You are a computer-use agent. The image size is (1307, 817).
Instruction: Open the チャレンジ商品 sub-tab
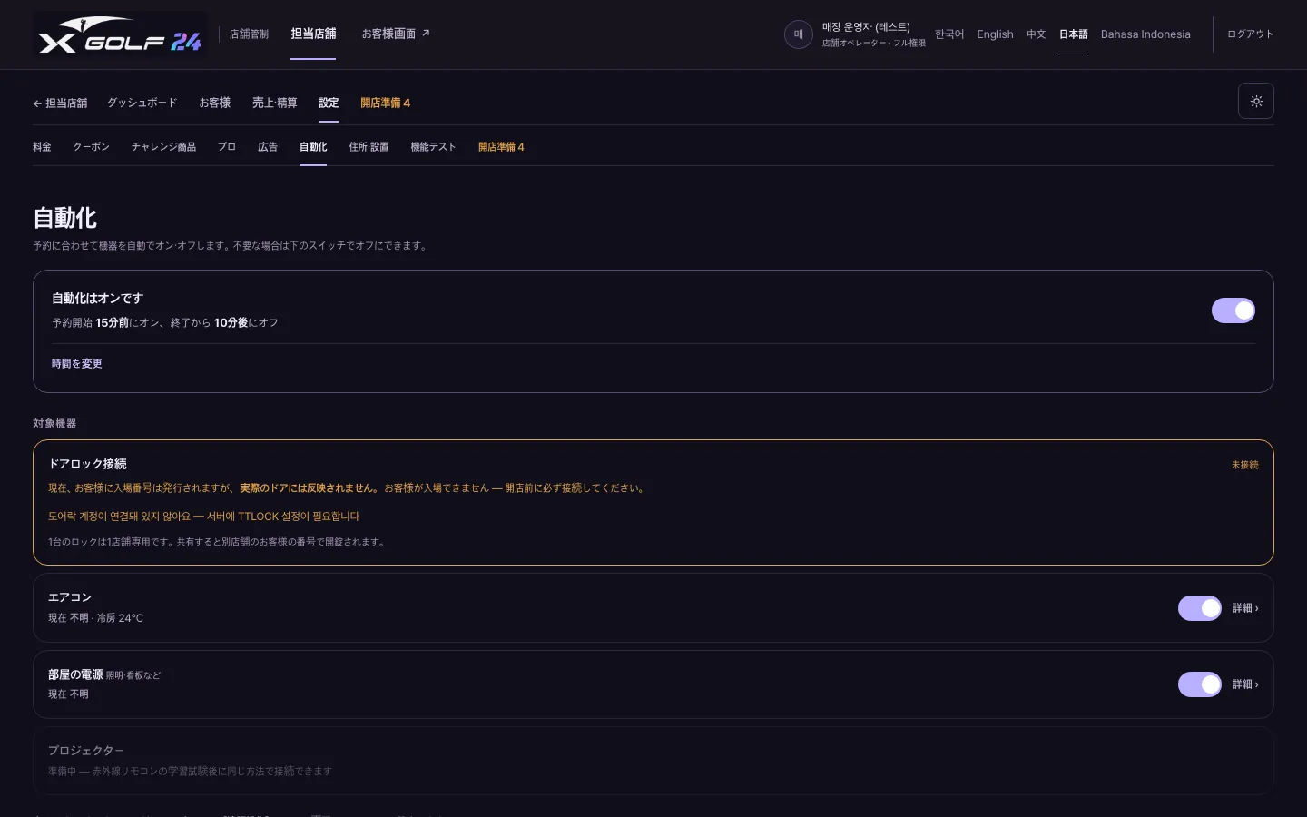[x=163, y=147]
